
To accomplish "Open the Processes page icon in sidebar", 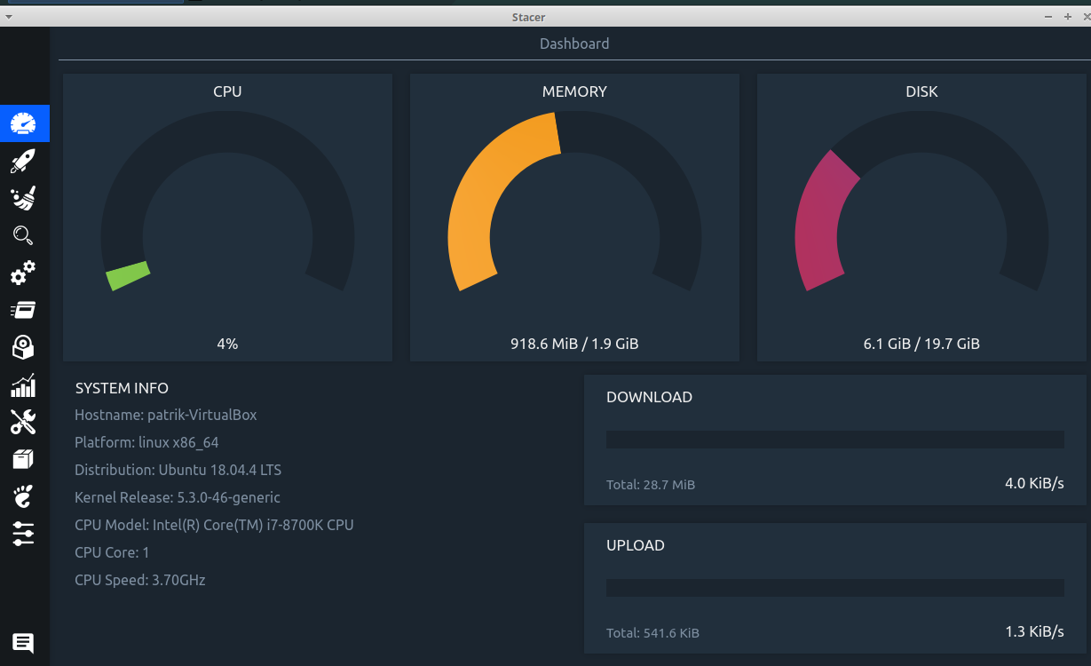I will coord(23,310).
